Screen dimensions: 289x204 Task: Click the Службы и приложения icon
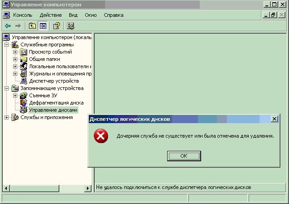click(15, 117)
